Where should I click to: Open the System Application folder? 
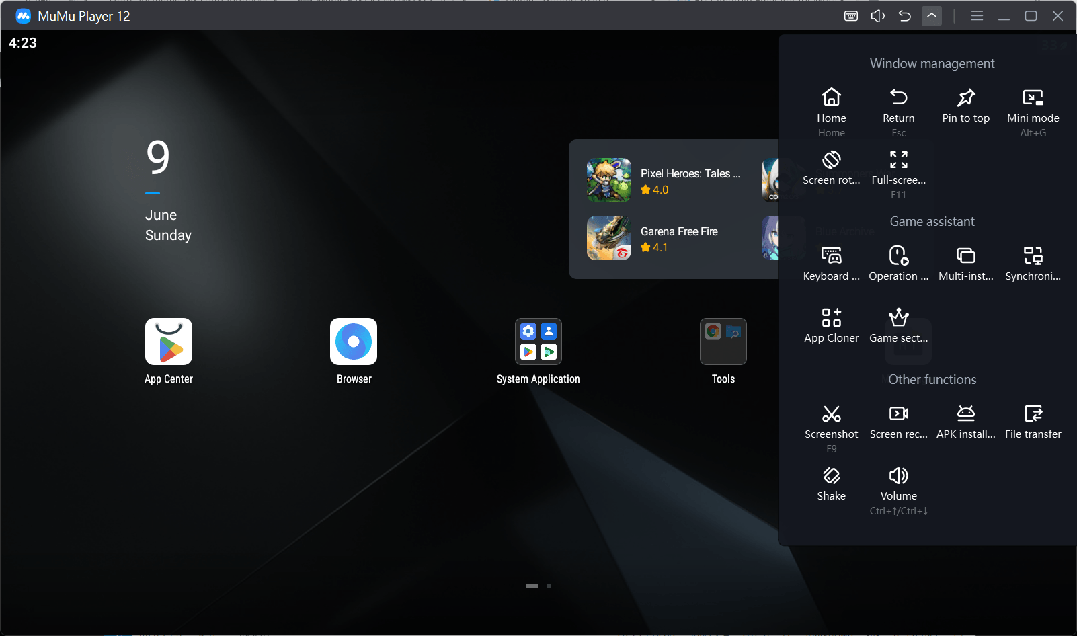click(x=538, y=342)
